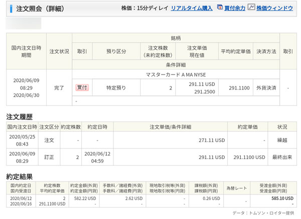Viewport: 301px width, 219px height.
Task: Select the 最終出来 status in order history
Action: (281, 156)
